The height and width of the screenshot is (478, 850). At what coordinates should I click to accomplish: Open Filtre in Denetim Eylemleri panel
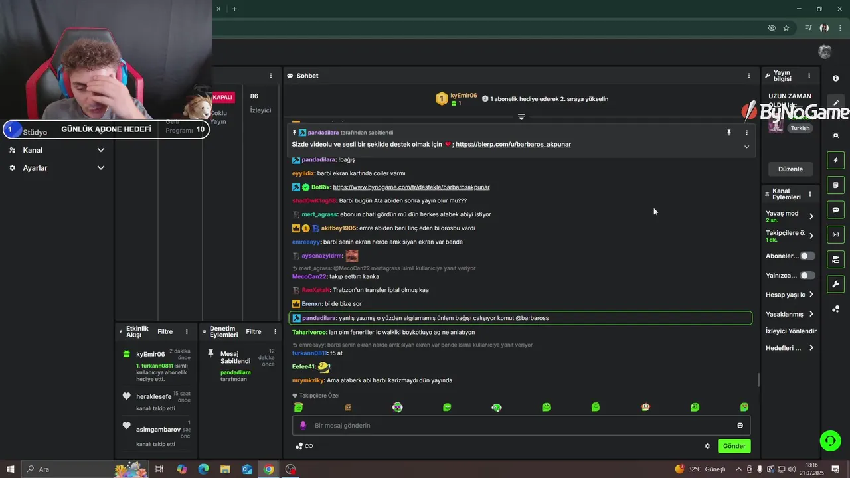[253, 331]
